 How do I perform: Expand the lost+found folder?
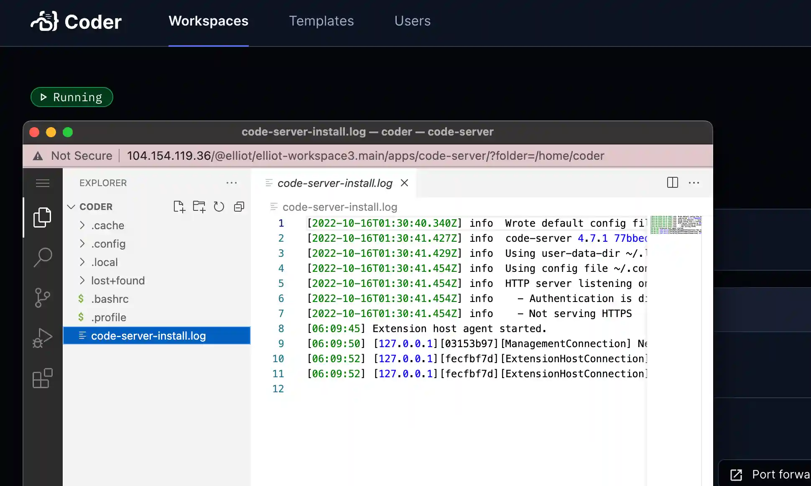click(117, 281)
